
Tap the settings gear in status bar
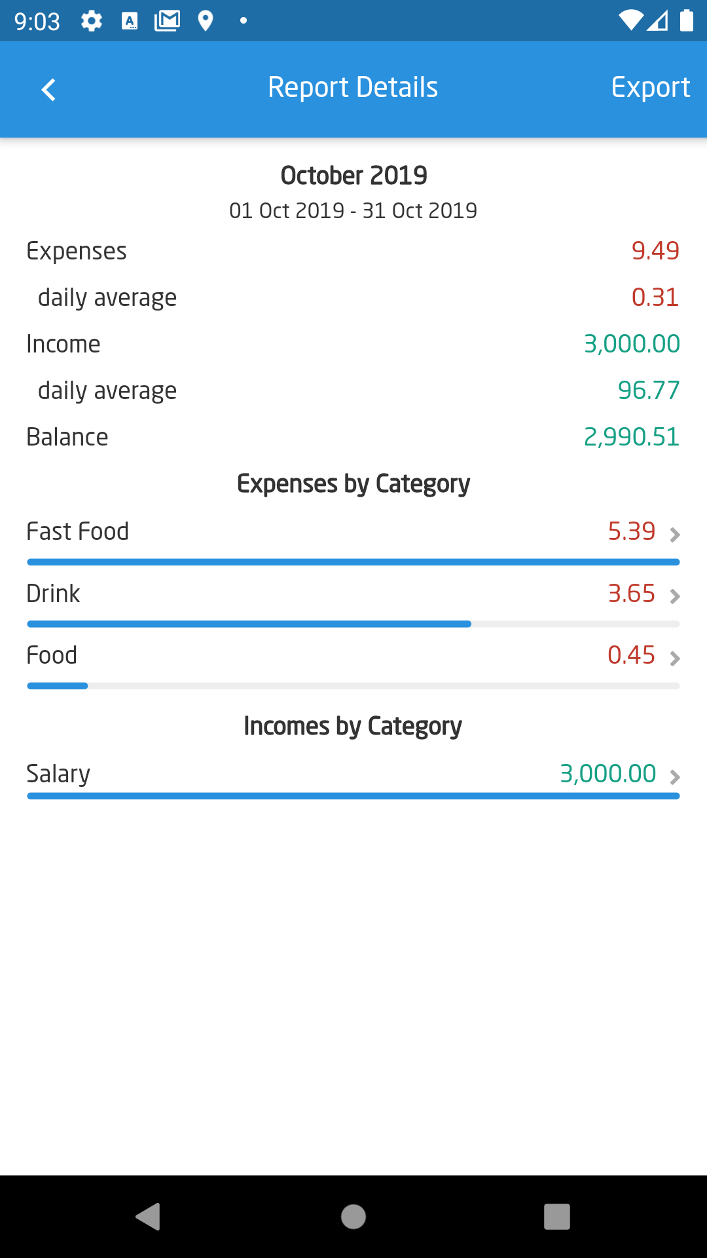pos(92,21)
